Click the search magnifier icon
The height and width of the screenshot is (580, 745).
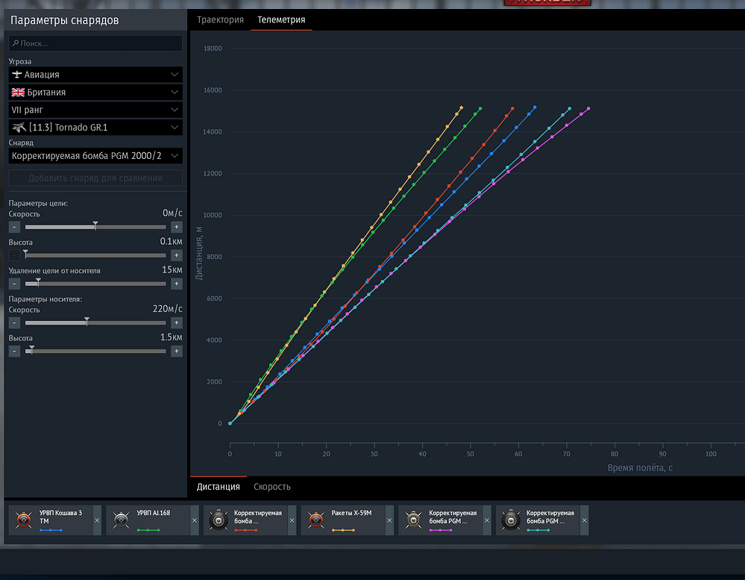point(15,43)
